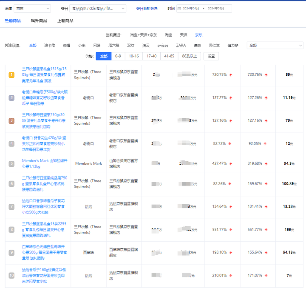This screenshot has height=288, width=306.
Task: Open product 洽洽口口香原味香瓜子 link
Action: 43,206
